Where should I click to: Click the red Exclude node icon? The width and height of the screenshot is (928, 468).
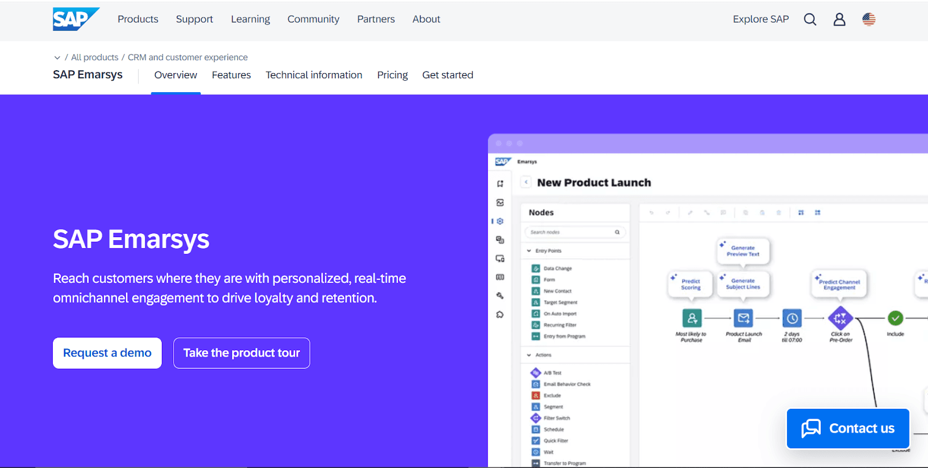click(536, 396)
